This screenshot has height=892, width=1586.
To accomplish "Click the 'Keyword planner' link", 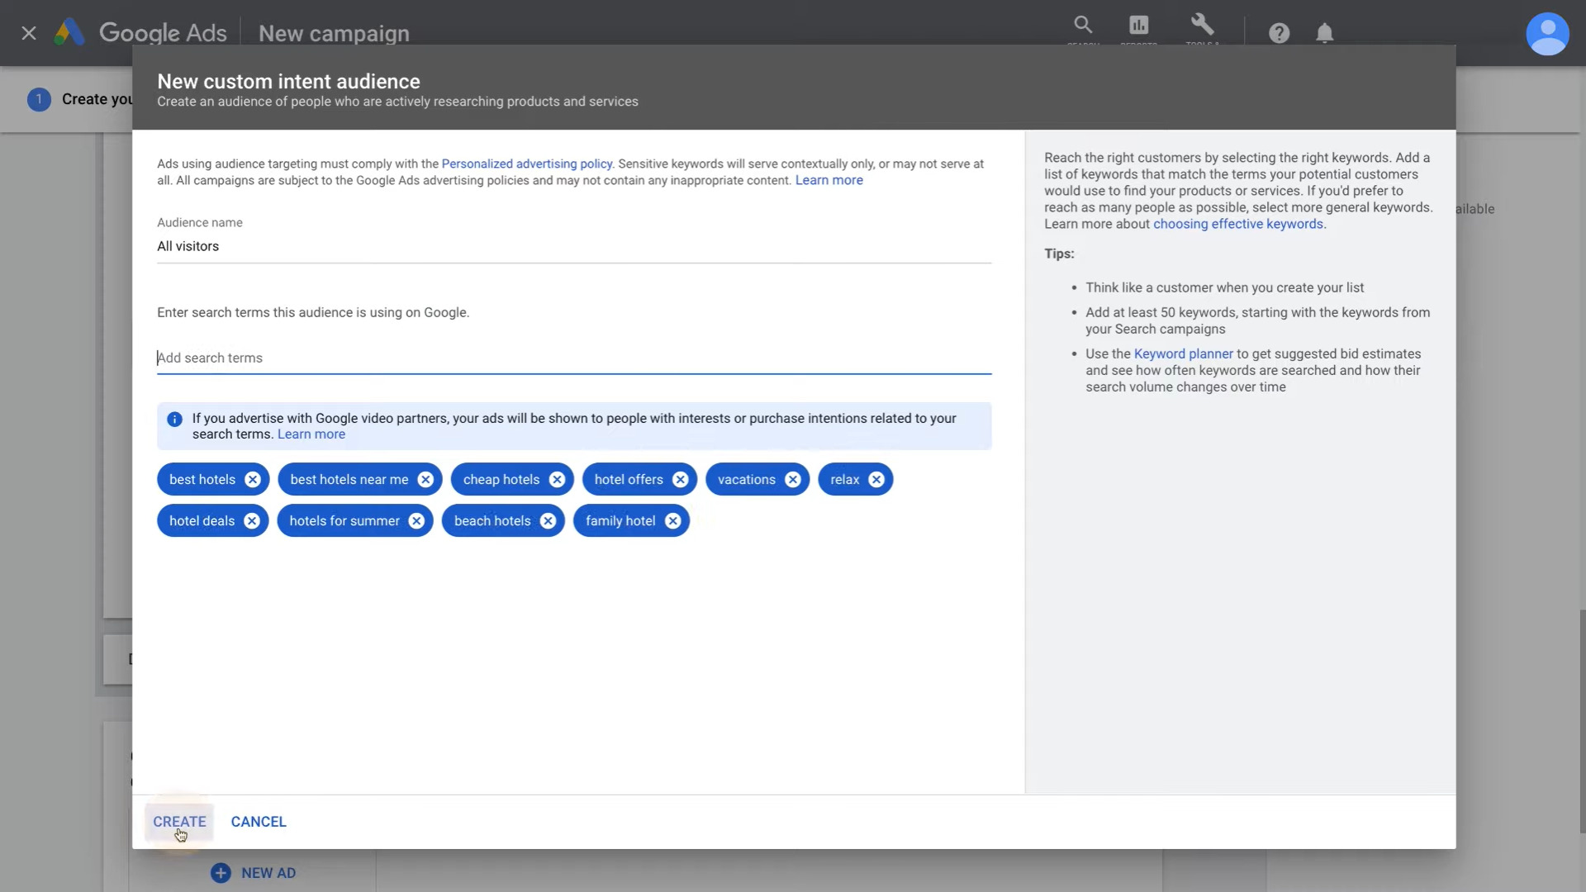I will coord(1183,353).
